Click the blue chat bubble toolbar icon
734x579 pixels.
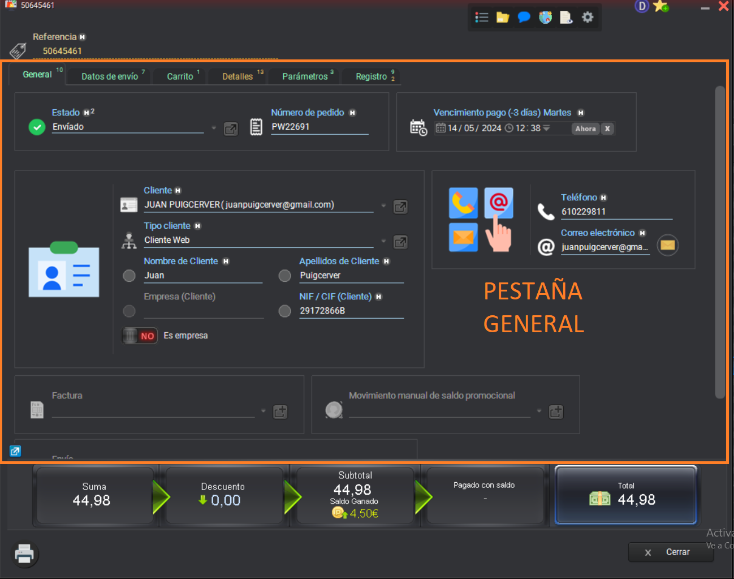pyautogui.click(x=524, y=17)
